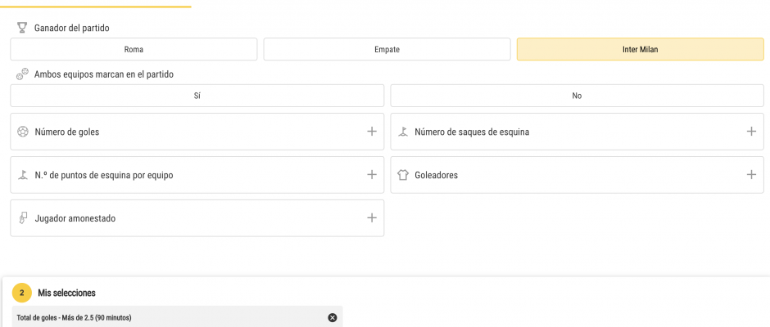Click the card icon in Jugador amonestado

23,218
